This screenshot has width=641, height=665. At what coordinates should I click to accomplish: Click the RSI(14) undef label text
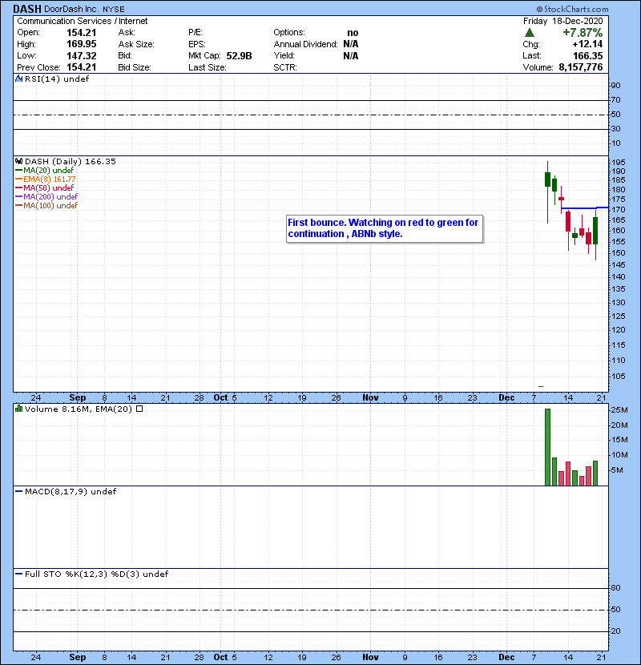point(57,79)
